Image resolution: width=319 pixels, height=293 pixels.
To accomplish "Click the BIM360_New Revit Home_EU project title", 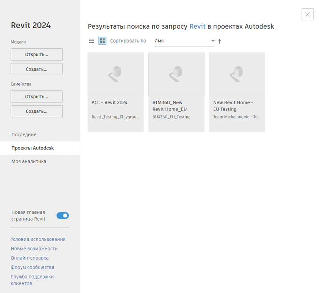I will [x=170, y=106].
